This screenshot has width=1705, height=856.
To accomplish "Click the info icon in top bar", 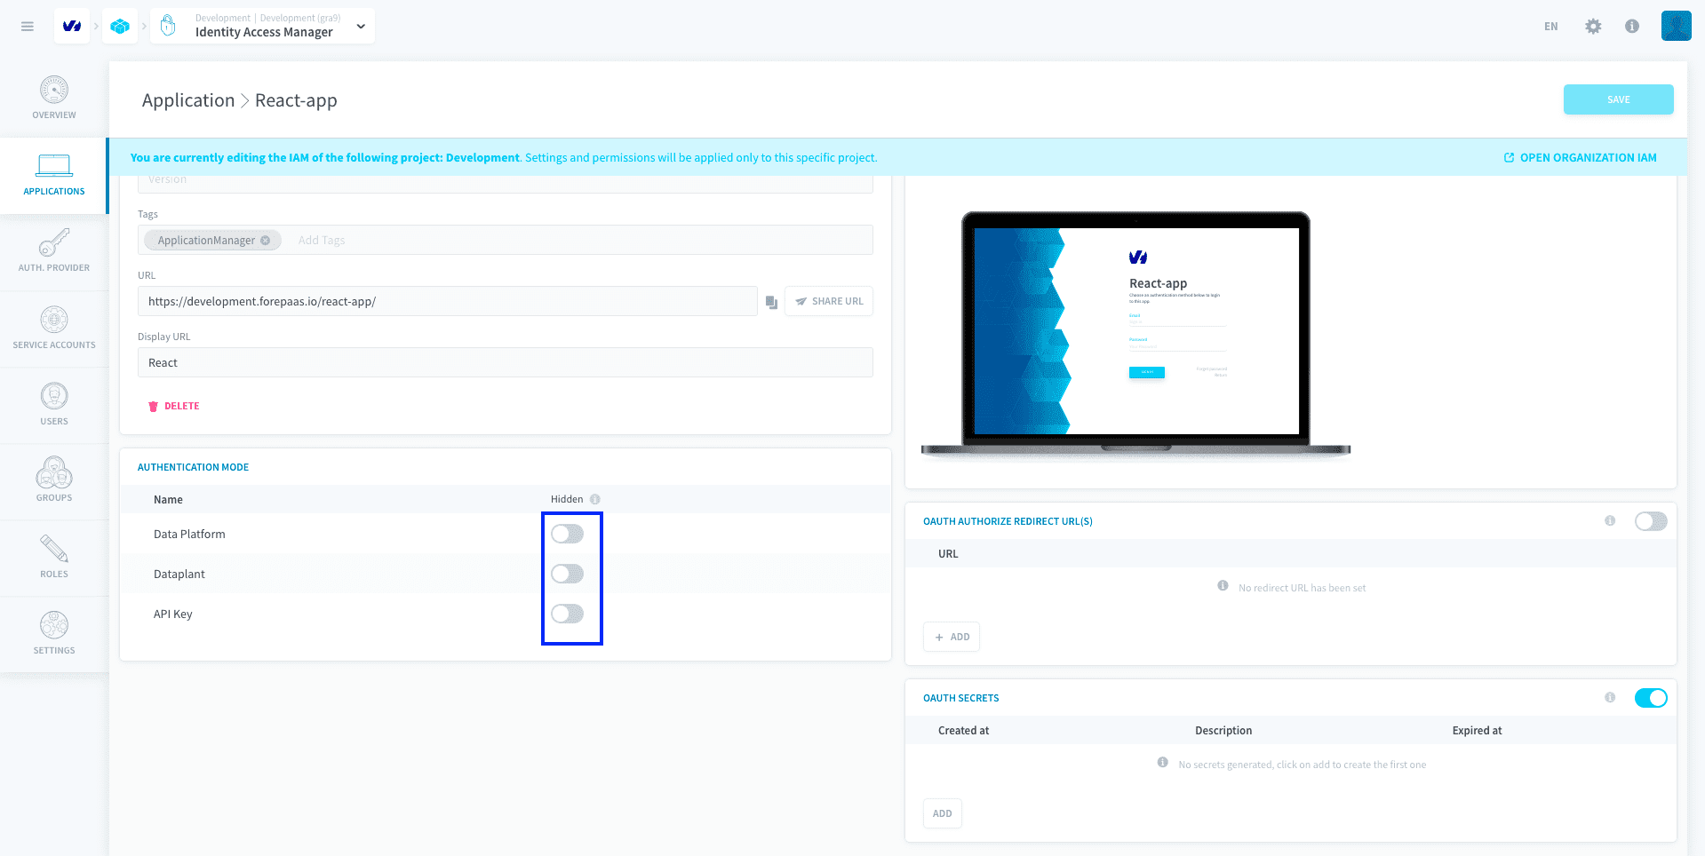I will [x=1632, y=27].
